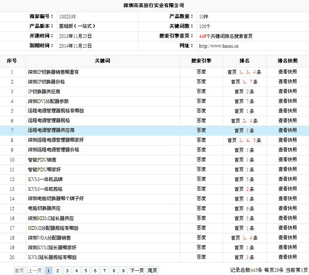
Task: Click ranking 首页 1、4、5条 in row 8
Action: pyautogui.click(x=244, y=140)
